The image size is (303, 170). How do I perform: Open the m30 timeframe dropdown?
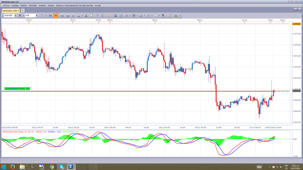[37, 16]
